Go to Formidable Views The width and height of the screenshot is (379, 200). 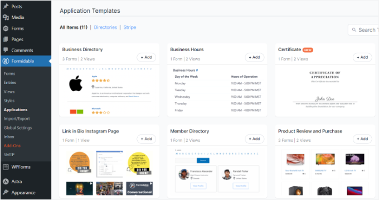tap(9, 92)
